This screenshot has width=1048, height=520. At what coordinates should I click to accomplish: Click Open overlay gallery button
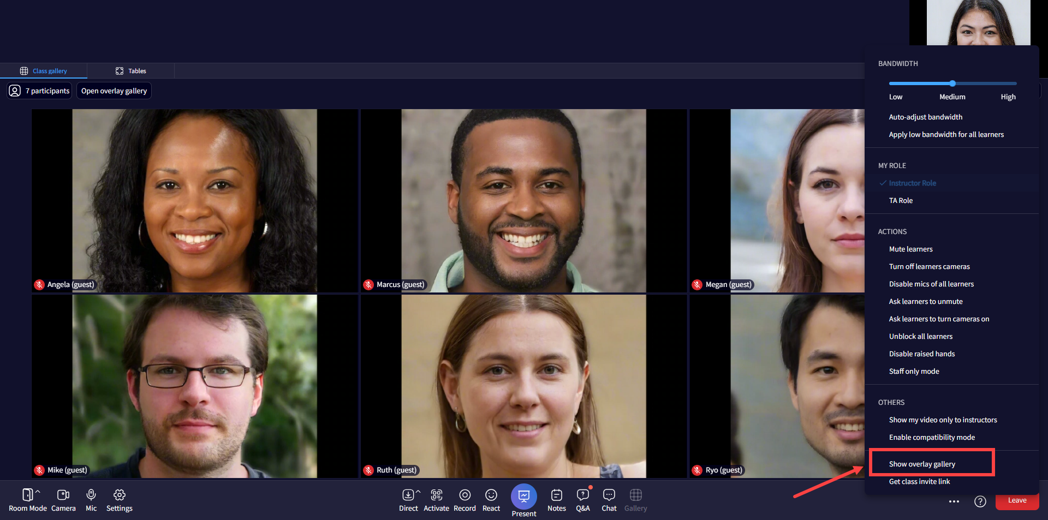point(114,91)
